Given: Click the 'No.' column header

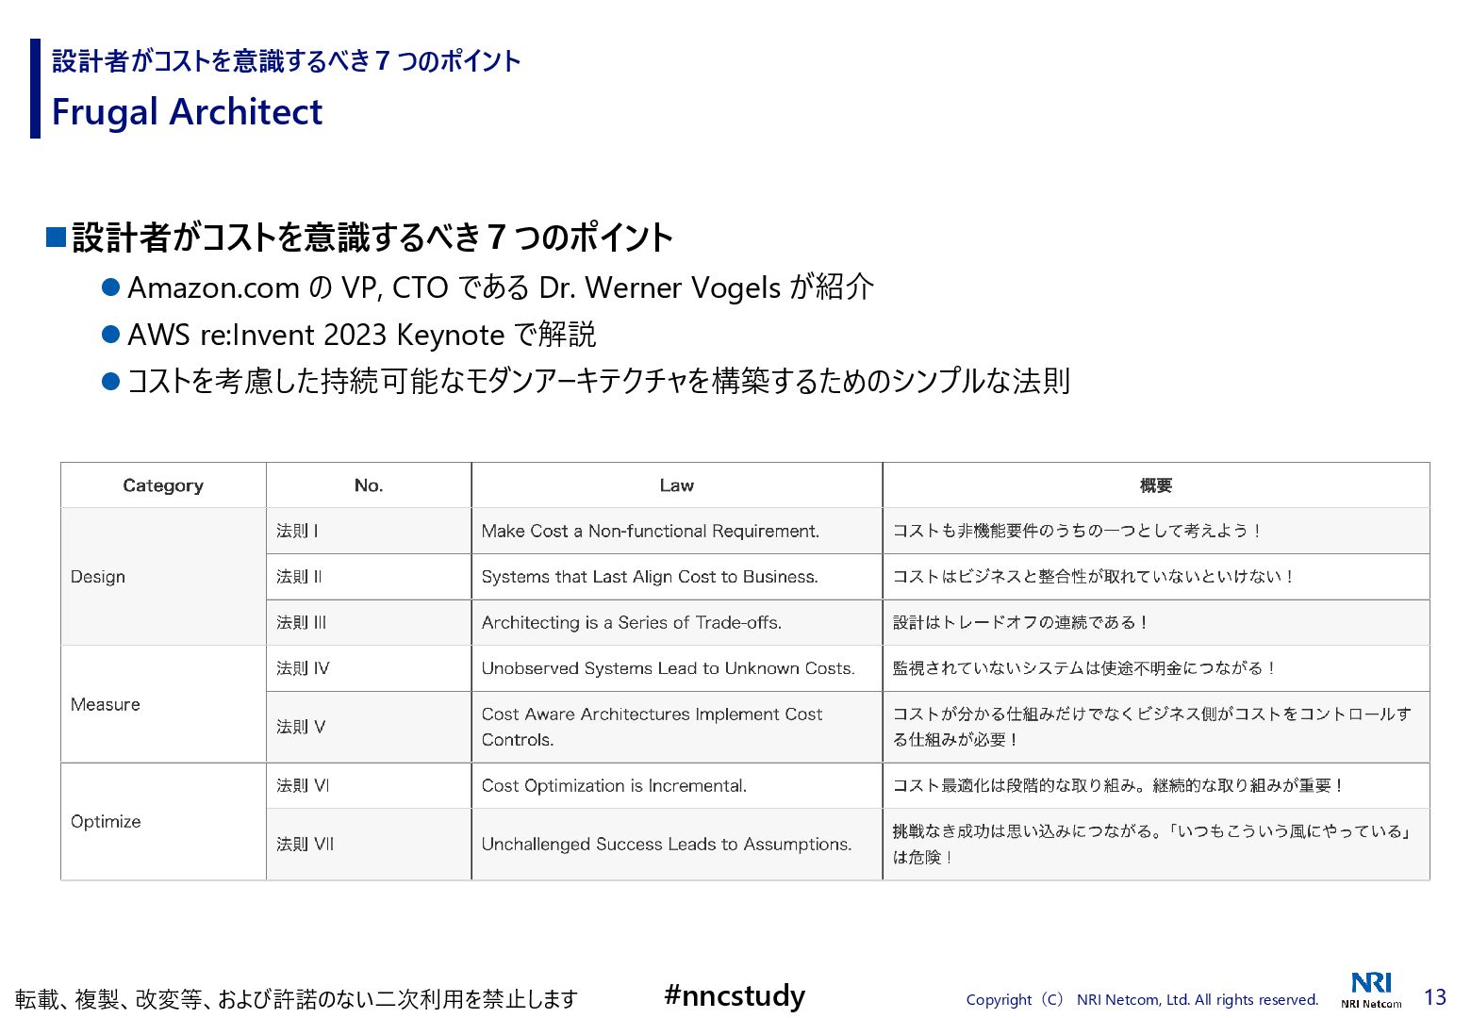Looking at the screenshot, I should pos(369,485).
